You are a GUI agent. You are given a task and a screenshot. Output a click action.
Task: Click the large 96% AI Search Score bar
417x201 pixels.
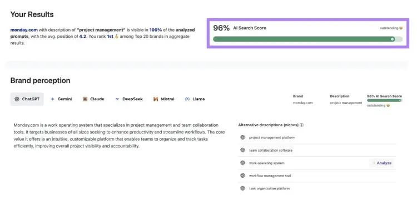[307, 39]
